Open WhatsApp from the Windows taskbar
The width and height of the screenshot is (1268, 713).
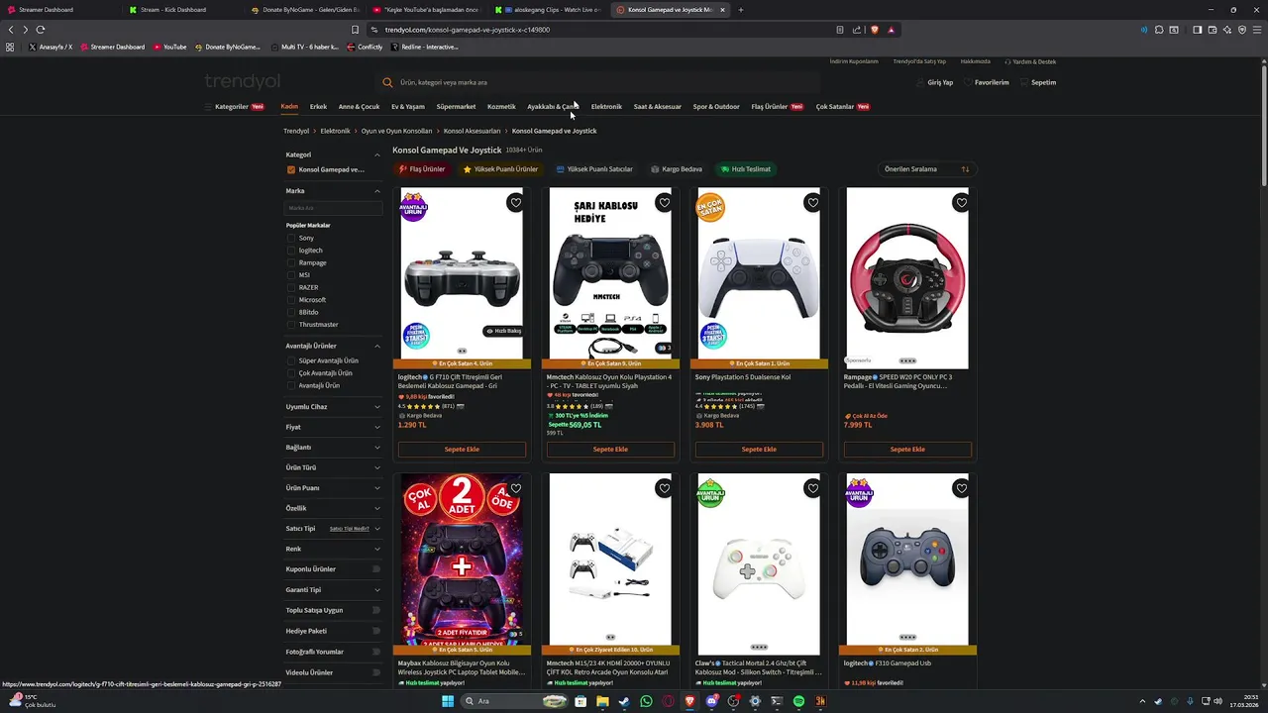coord(646,701)
